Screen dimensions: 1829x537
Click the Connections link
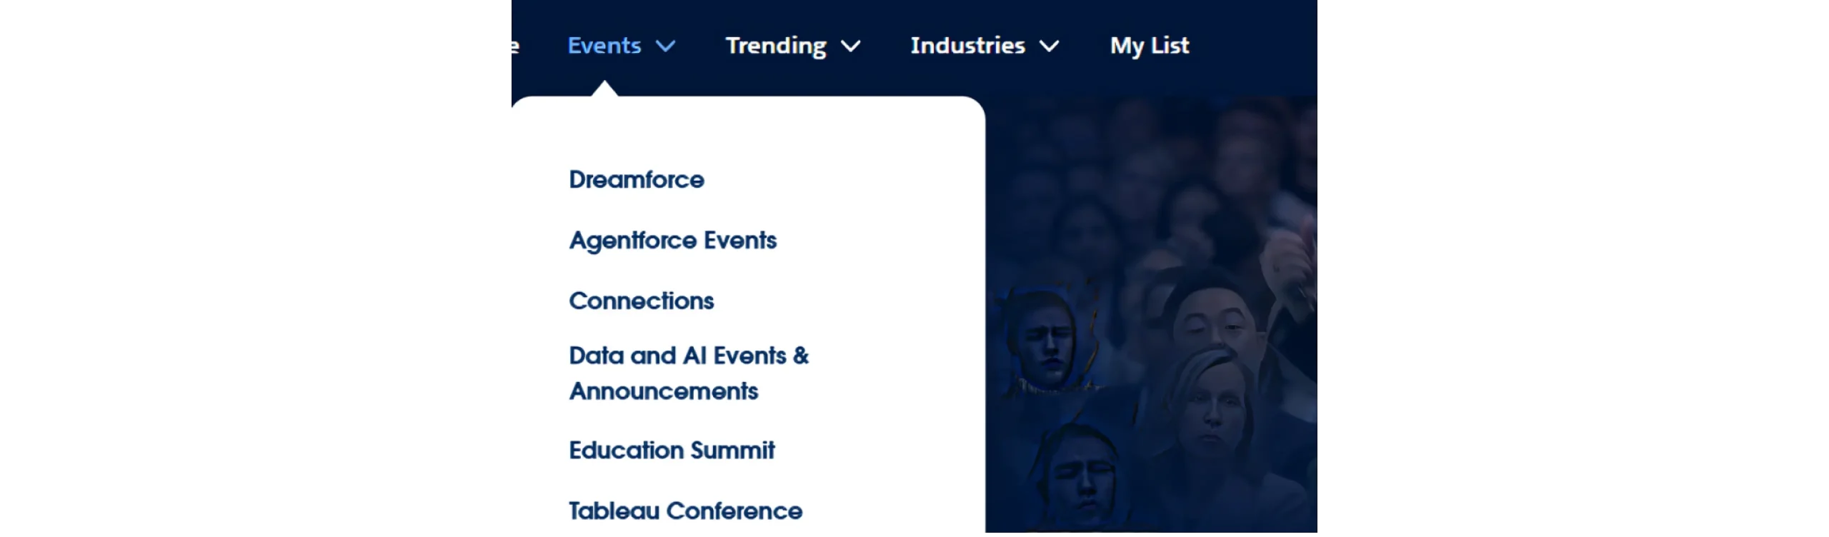[641, 301]
